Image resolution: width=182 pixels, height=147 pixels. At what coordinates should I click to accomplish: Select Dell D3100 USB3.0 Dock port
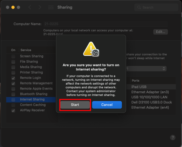[x=151, y=102]
